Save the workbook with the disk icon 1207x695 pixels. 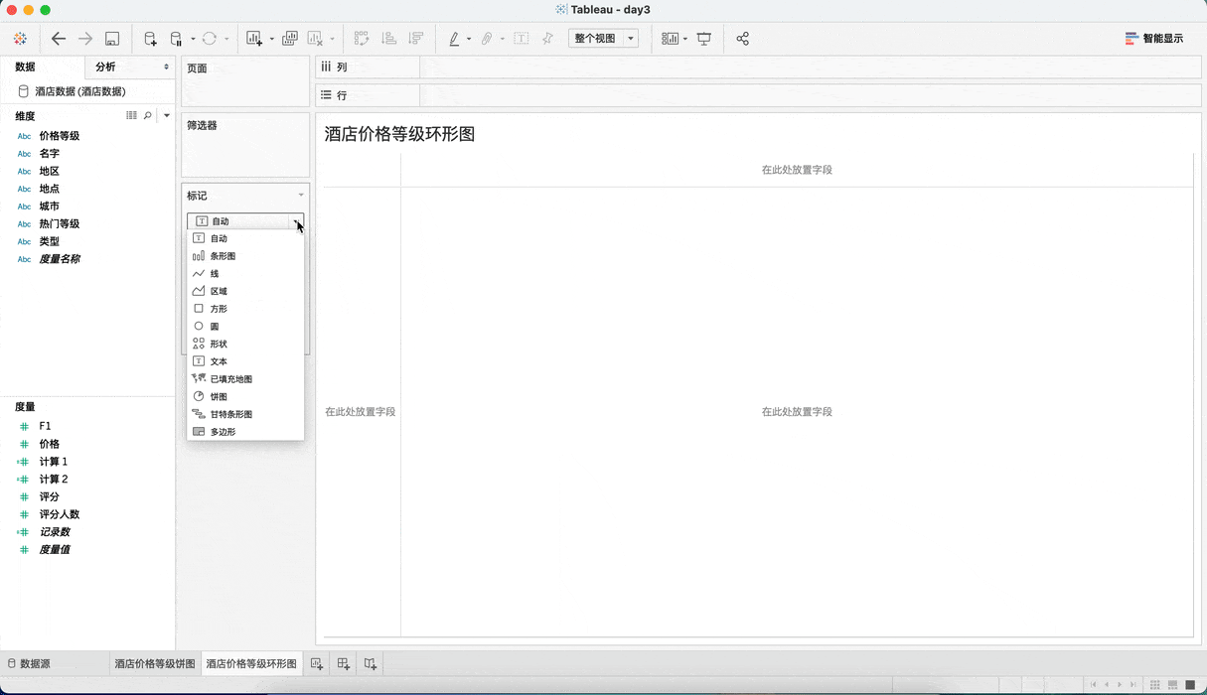pos(112,39)
